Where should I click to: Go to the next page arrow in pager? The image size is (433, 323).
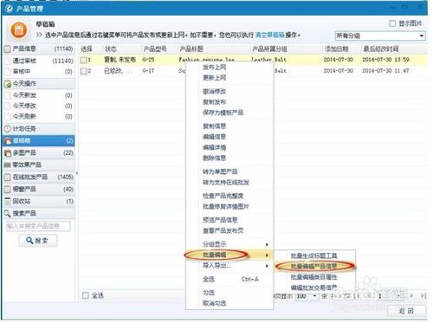(x=412, y=295)
